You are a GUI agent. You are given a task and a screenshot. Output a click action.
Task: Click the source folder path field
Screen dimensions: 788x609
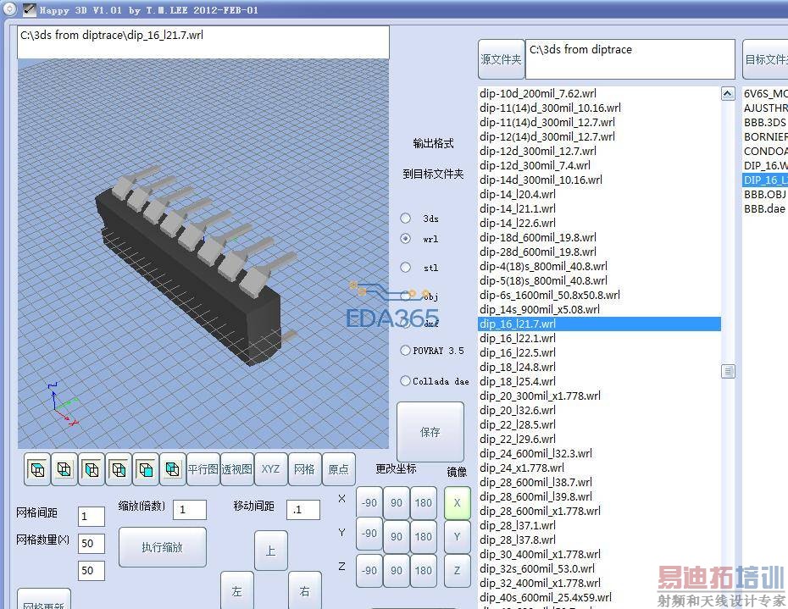point(630,59)
